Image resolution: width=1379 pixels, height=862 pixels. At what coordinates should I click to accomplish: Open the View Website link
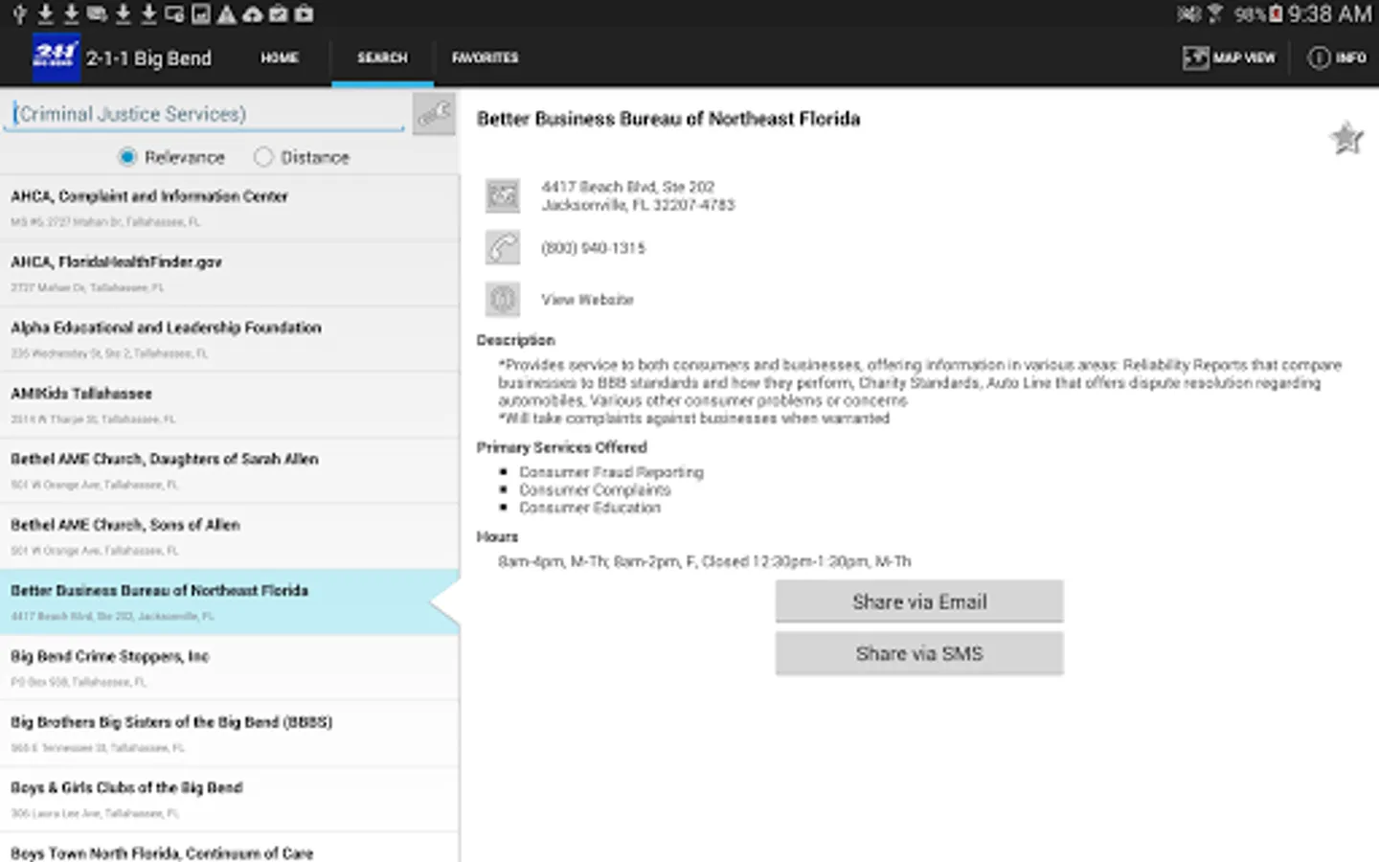(x=587, y=300)
